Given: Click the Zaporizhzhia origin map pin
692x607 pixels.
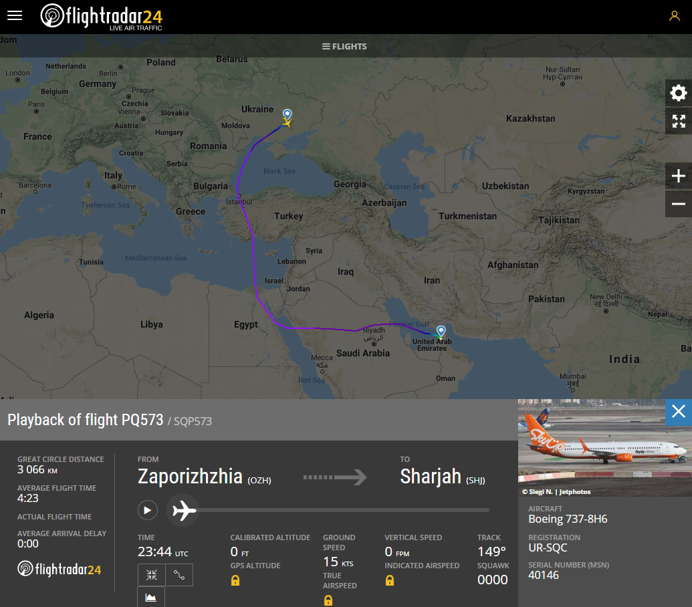Looking at the screenshot, I should (x=287, y=115).
